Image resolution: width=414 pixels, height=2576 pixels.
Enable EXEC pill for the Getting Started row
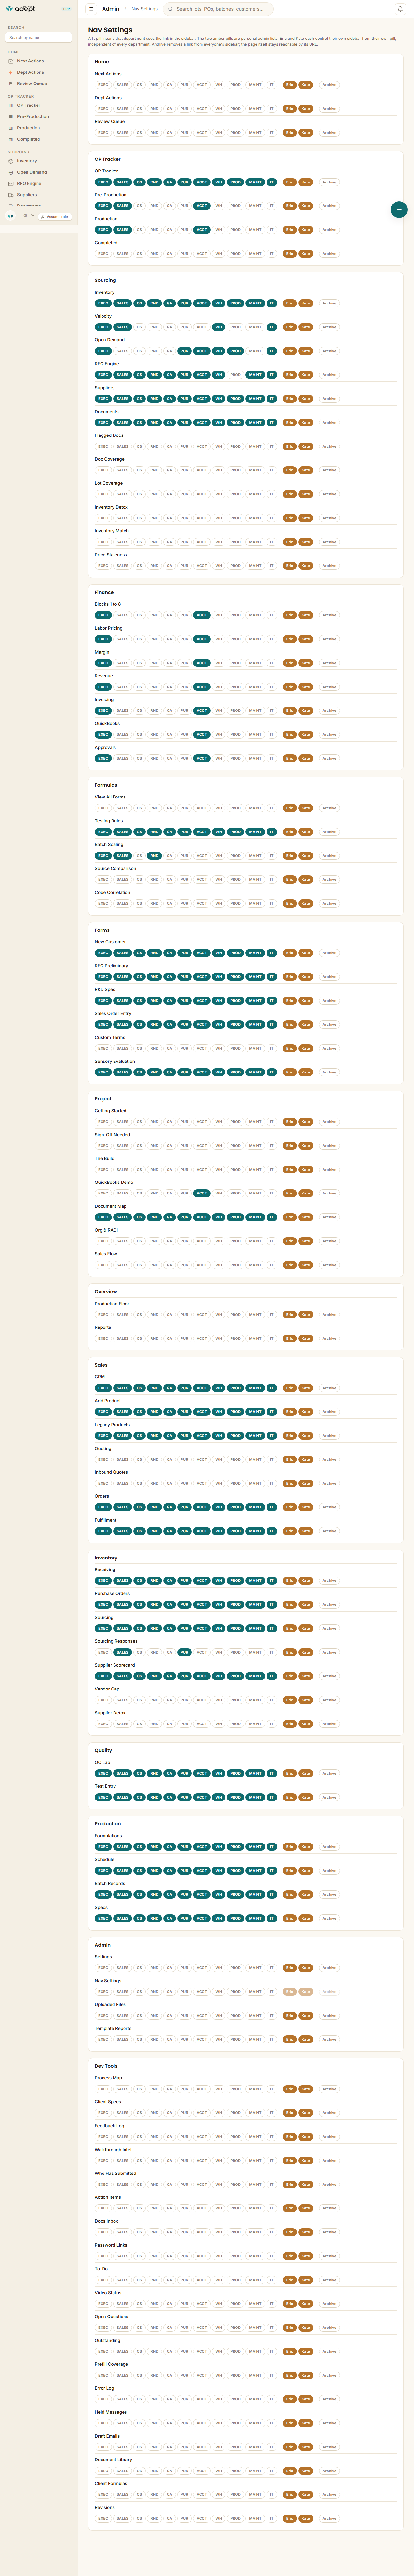pos(103,1122)
